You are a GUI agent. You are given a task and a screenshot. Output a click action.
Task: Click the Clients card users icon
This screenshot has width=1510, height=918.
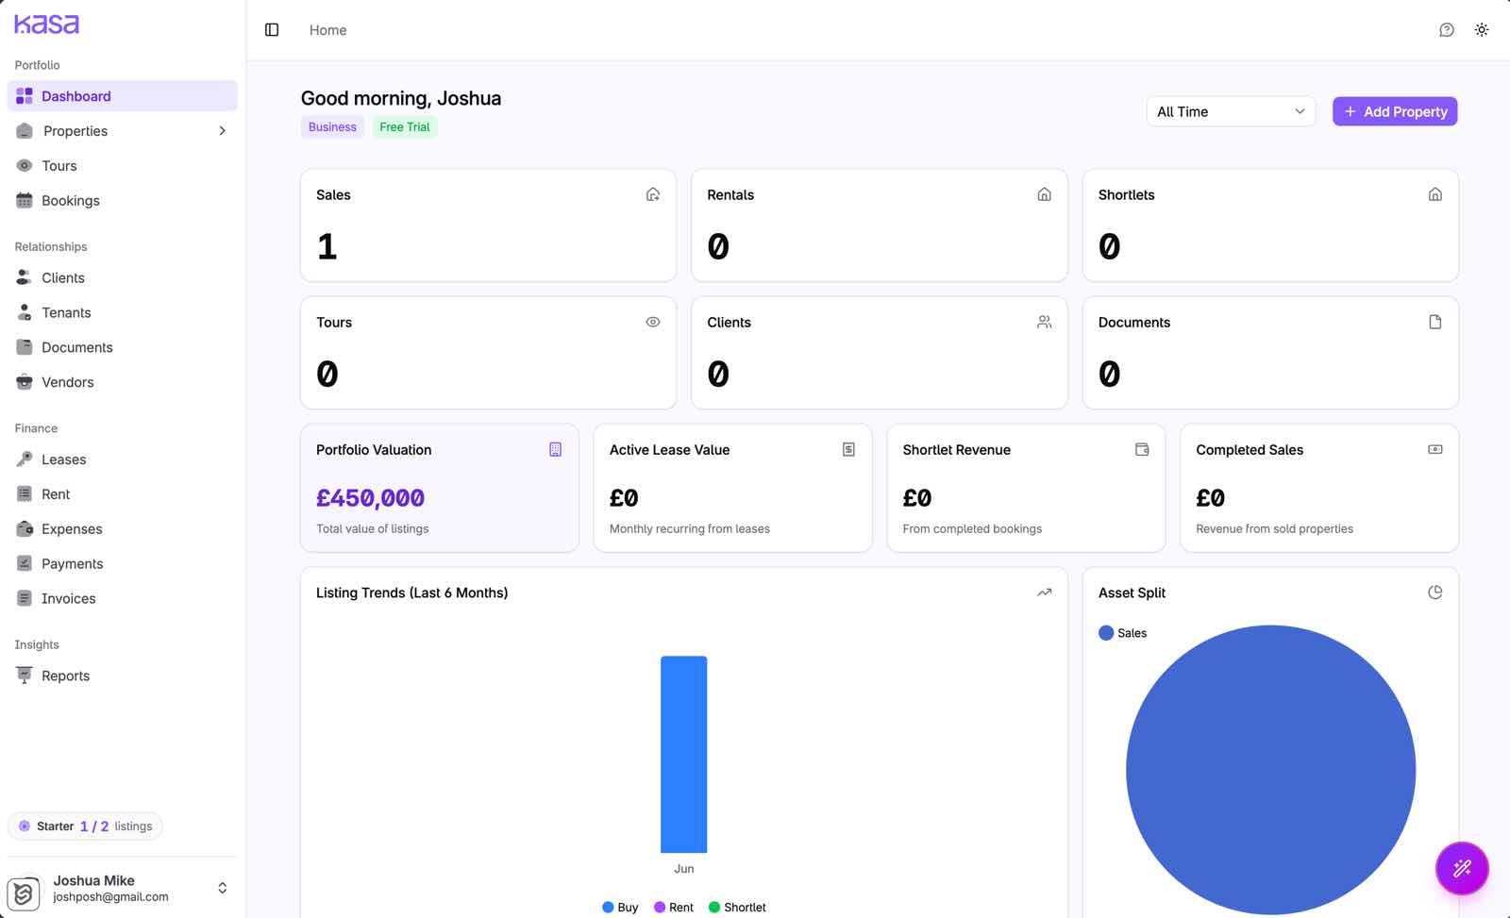click(1044, 322)
